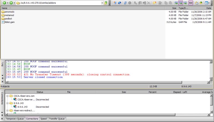Open the remote path dropdown list

pyautogui.click(x=102, y=3)
